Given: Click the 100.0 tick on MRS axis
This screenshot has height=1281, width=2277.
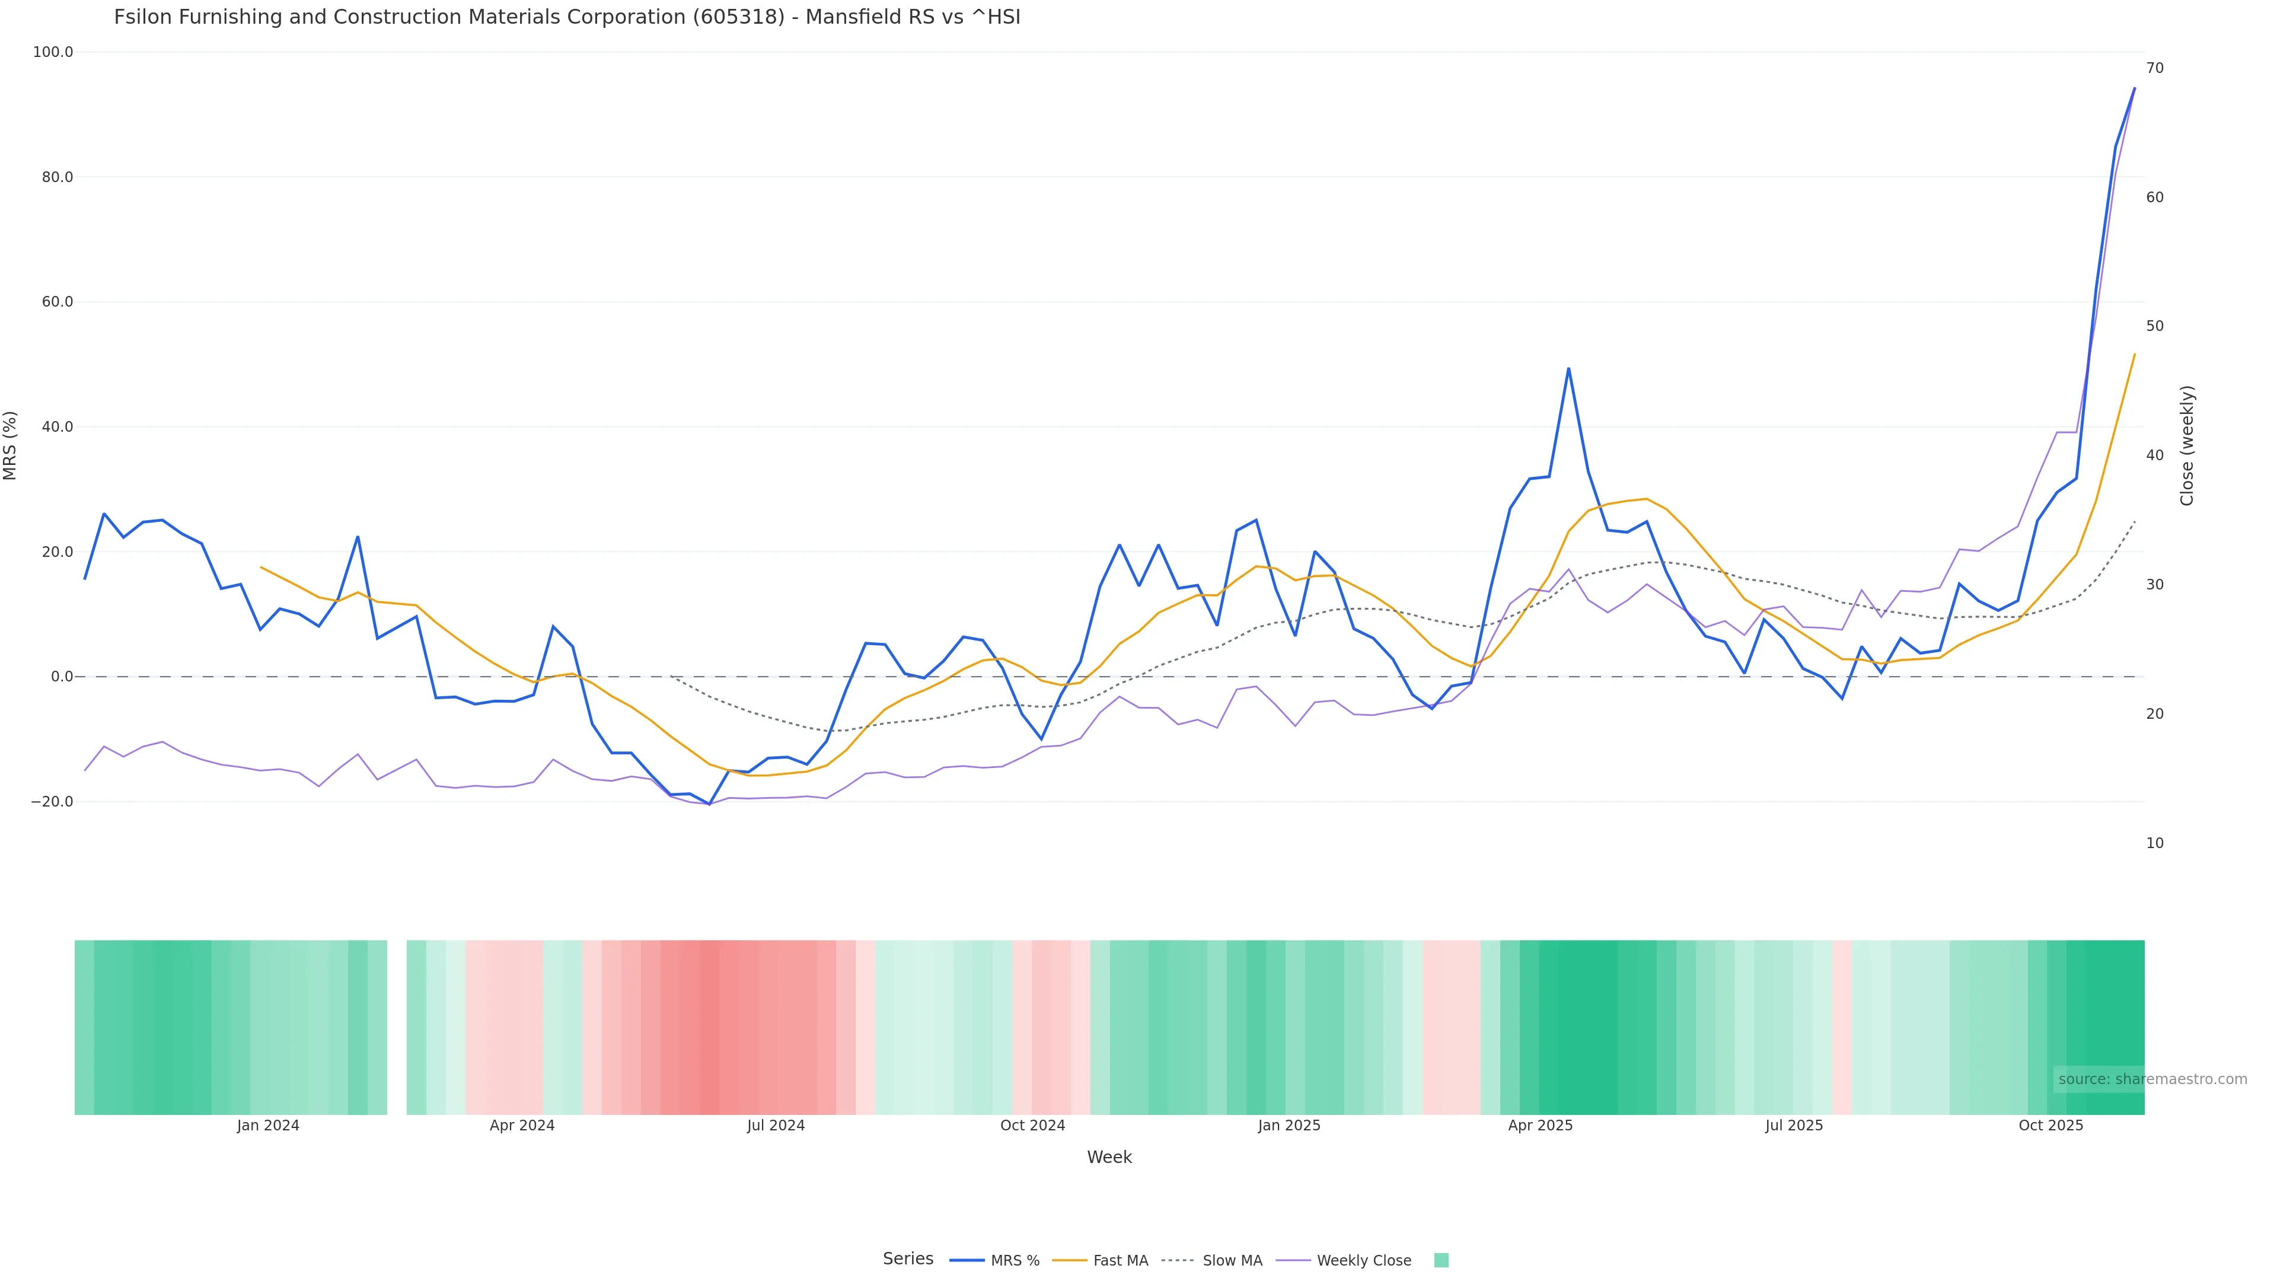Looking at the screenshot, I should (53, 52).
